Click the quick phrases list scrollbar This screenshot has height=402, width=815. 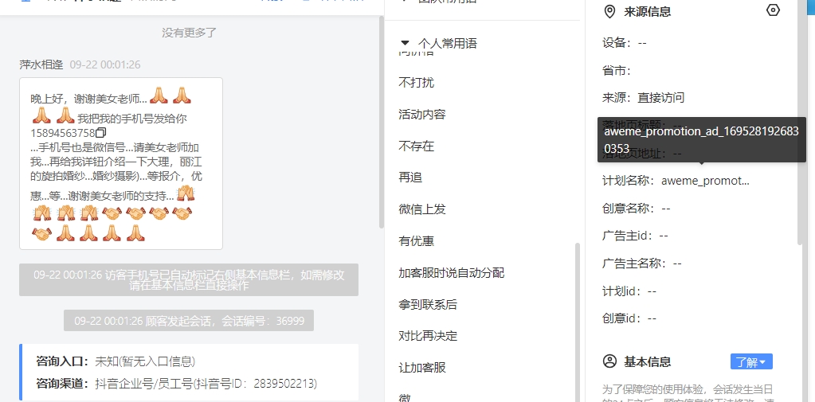pos(577,322)
